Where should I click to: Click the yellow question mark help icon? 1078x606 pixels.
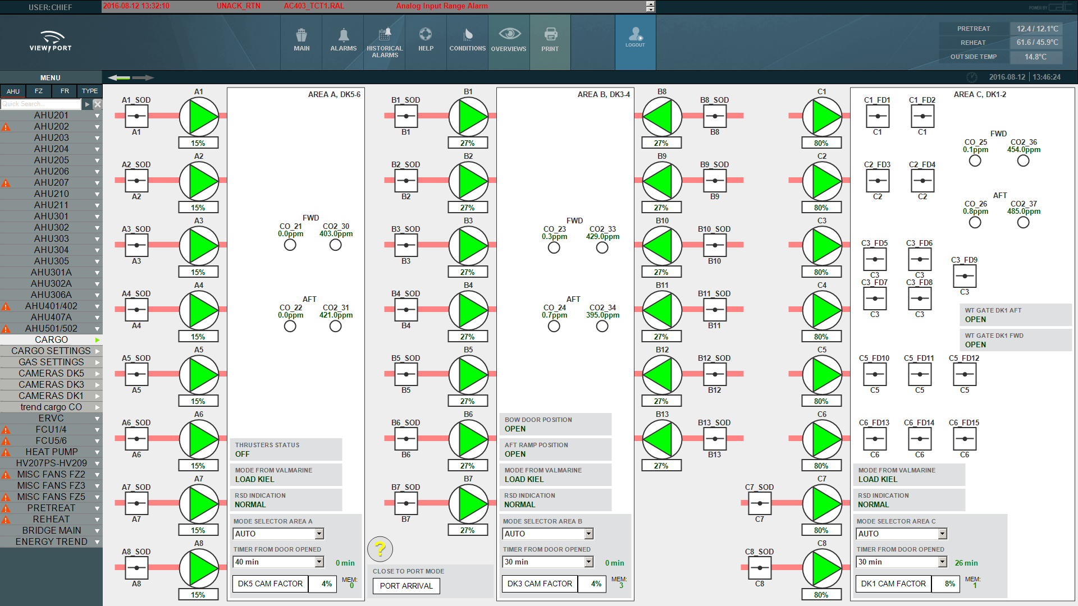coord(380,549)
